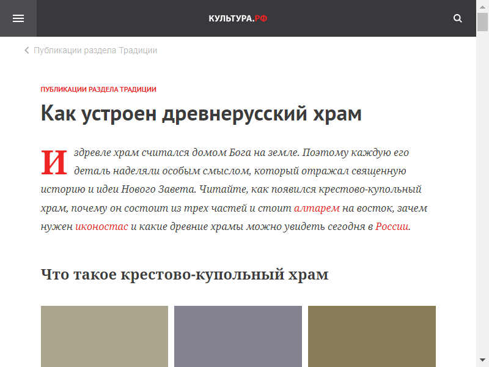Follow the 'алтарем' link
Screen dimensions: 489x367
tap(317, 208)
